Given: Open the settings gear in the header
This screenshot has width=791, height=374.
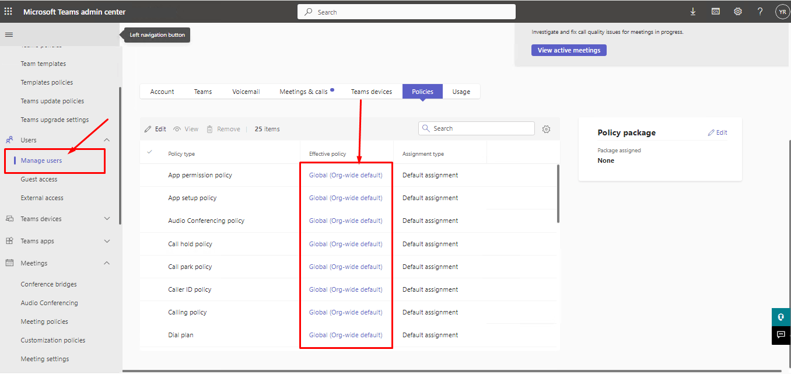Looking at the screenshot, I should click(x=738, y=12).
